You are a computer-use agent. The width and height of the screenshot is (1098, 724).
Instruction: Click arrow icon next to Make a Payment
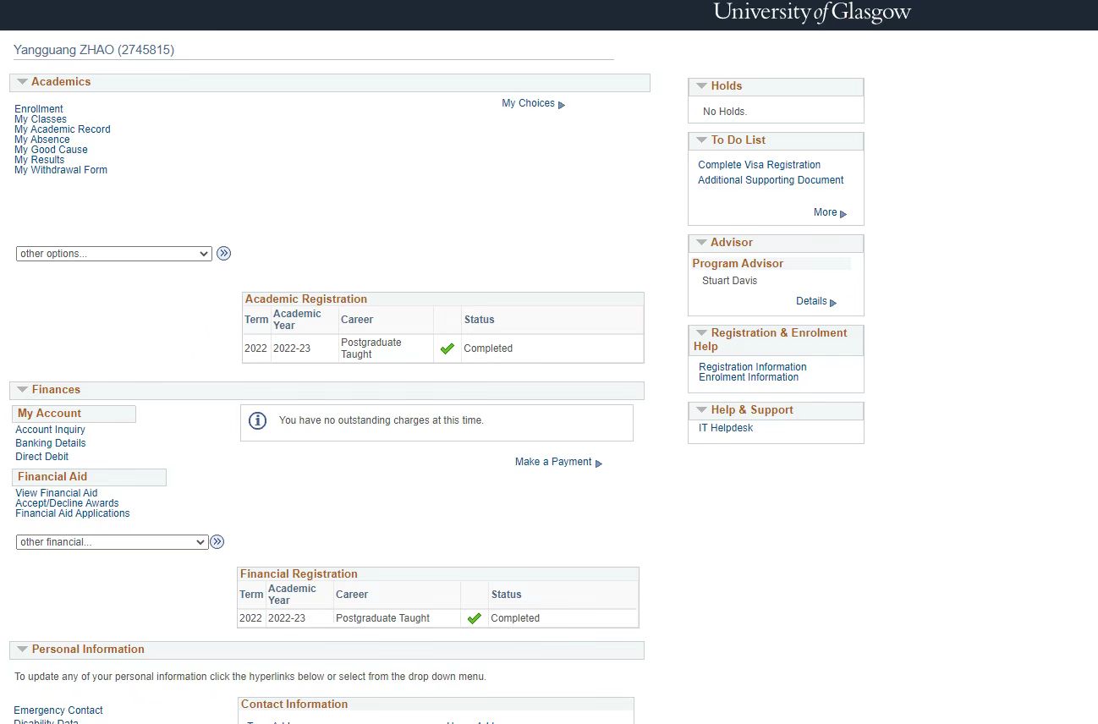pos(599,463)
